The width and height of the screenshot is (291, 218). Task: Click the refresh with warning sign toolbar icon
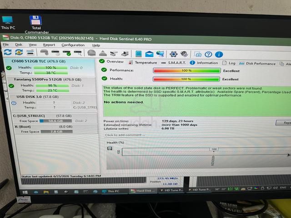click(19, 52)
